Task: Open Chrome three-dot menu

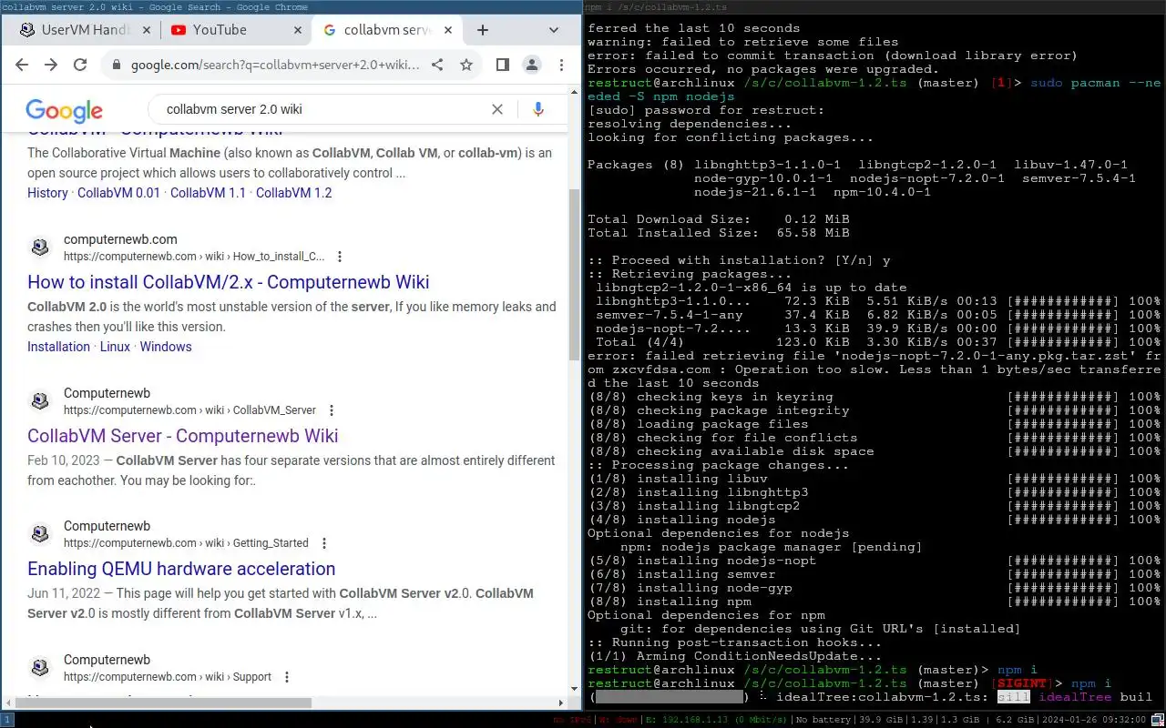Action: pos(561,65)
